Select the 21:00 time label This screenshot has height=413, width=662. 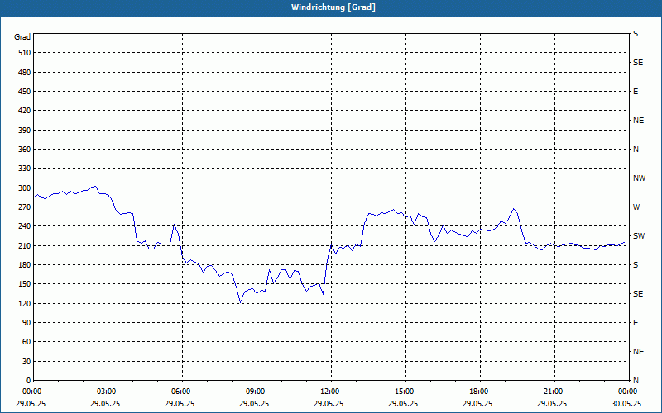pyautogui.click(x=552, y=392)
